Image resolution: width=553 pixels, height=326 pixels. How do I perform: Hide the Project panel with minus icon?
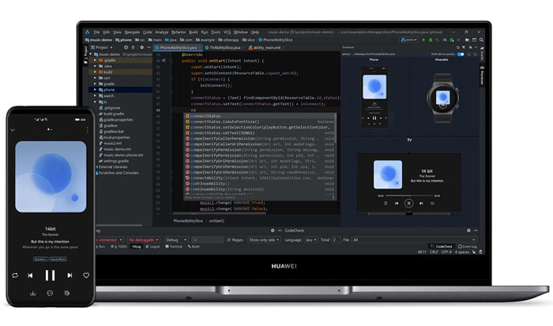149,47
